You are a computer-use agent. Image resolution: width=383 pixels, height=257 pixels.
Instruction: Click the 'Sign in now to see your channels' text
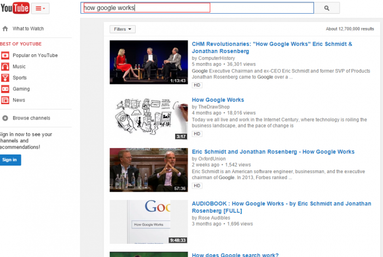point(26,141)
